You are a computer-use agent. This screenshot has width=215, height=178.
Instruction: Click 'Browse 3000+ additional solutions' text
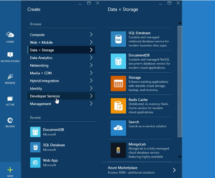pyautogui.click(x=131, y=172)
